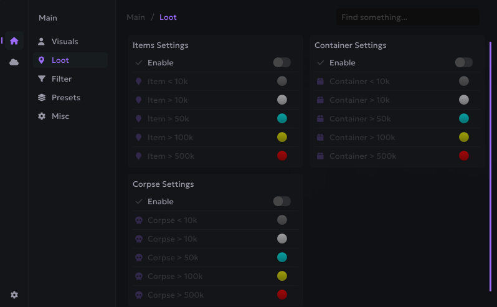Open red color swatch for Container > 500k
This screenshot has width=497, height=307.
(x=464, y=156)
